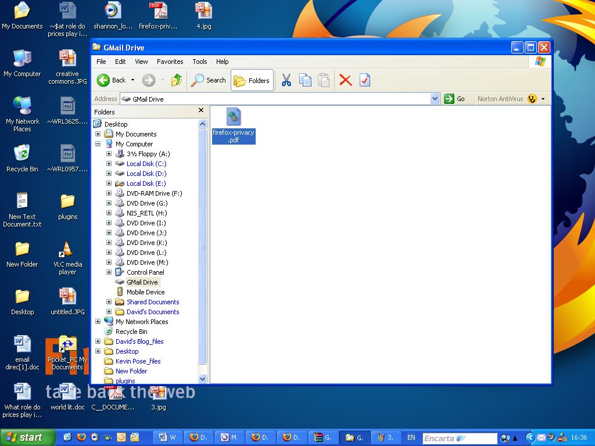Click the Up one level folder icon
The width and height of the screenshot is (595, 446).
[176, 80]
